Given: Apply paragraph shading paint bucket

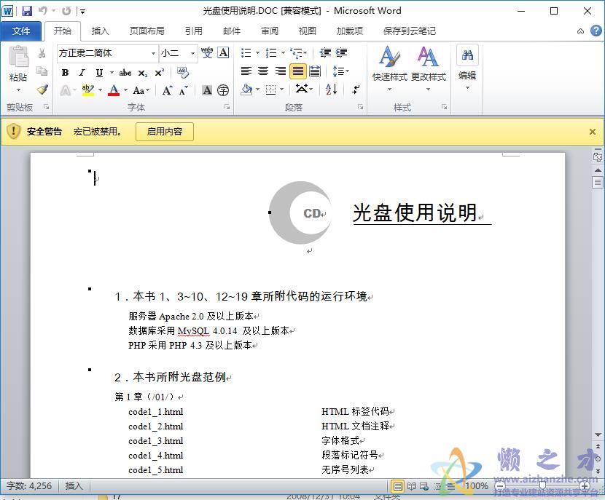Looking at the screenshot, I should pos(247,90).
